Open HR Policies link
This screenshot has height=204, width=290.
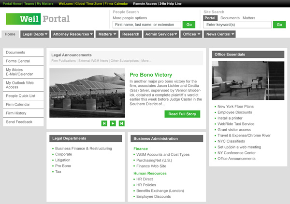146,185
